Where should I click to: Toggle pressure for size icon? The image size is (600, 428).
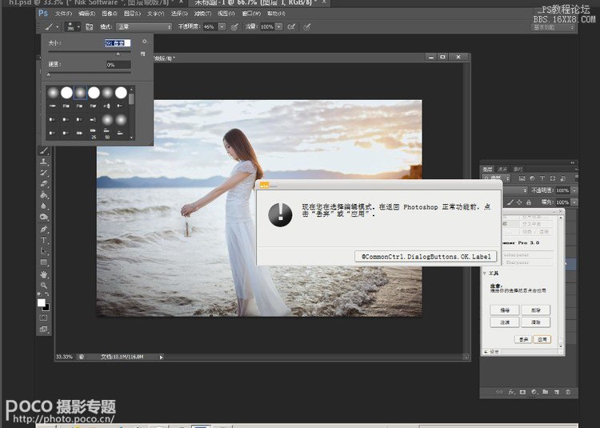(x=307, y=26)
